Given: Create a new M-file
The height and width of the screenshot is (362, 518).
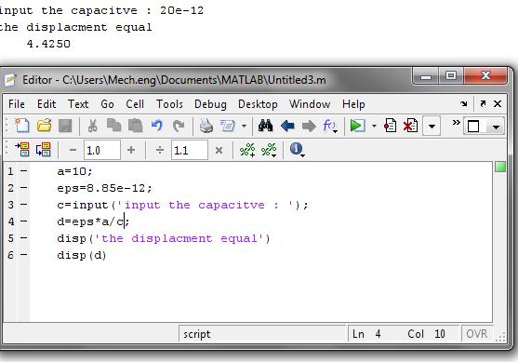Looking at the screenshot, I should [x=22, y=126].
